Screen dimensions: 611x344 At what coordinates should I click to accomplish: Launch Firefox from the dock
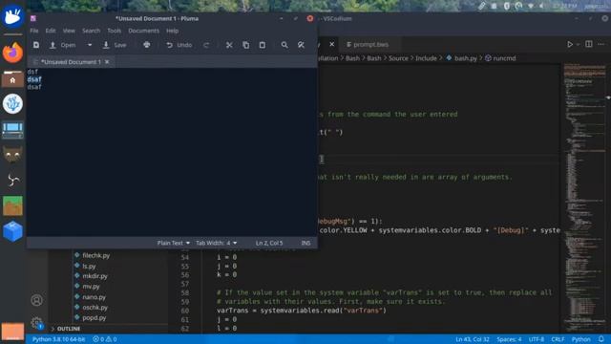tap(12, 53)
